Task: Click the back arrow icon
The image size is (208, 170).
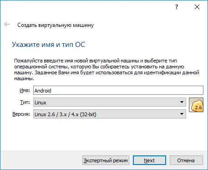Action: click(x=7, y=24)
